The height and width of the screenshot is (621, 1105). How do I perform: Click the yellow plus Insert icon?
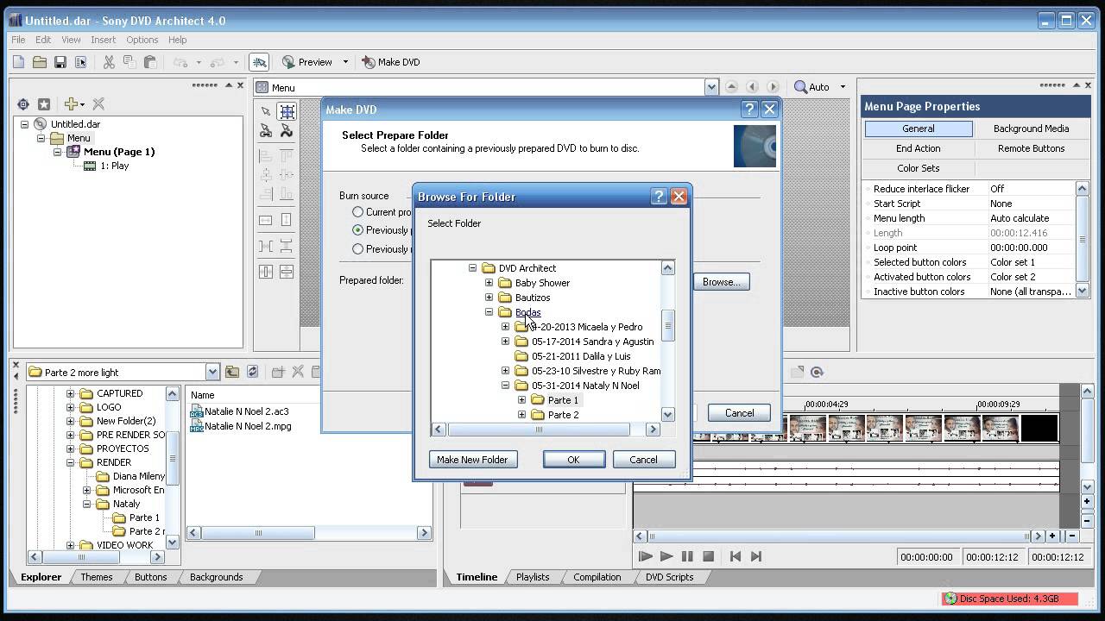(72, 104)
